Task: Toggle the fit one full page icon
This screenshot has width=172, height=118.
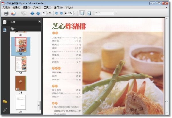Action: 89,13
